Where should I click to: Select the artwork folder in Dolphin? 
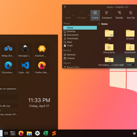tap(130, 35)
